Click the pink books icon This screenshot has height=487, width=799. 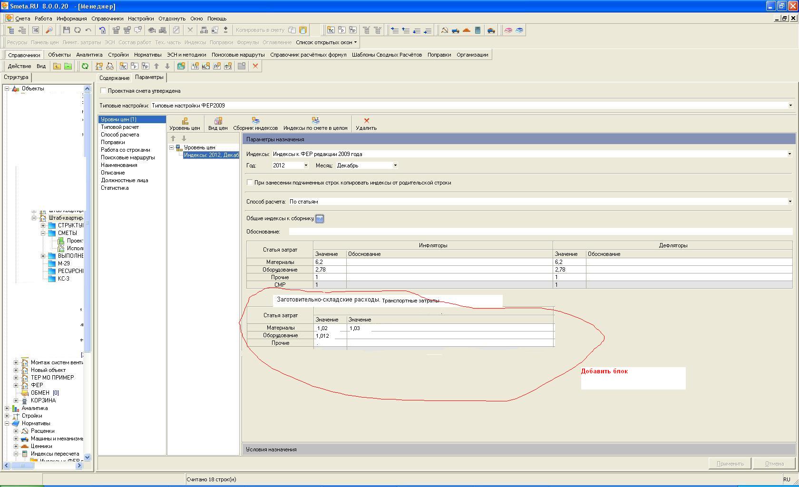tap(508, 30)
